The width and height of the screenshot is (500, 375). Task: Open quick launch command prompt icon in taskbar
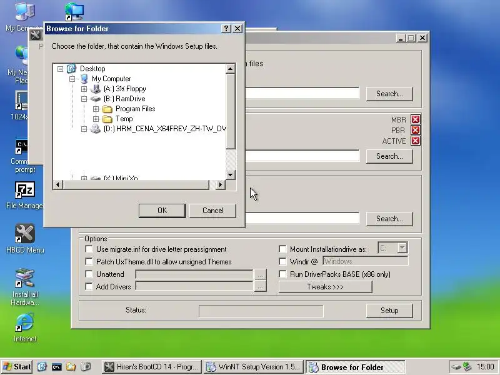56,367
